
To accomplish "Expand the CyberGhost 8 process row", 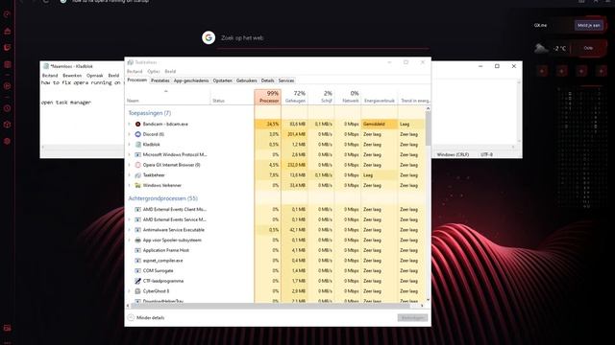I will pyautogui.click(x=129, y=291).
